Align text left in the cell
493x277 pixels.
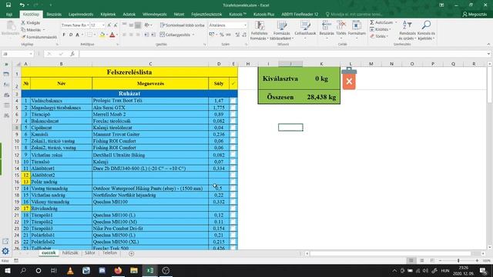coord(125,35)
